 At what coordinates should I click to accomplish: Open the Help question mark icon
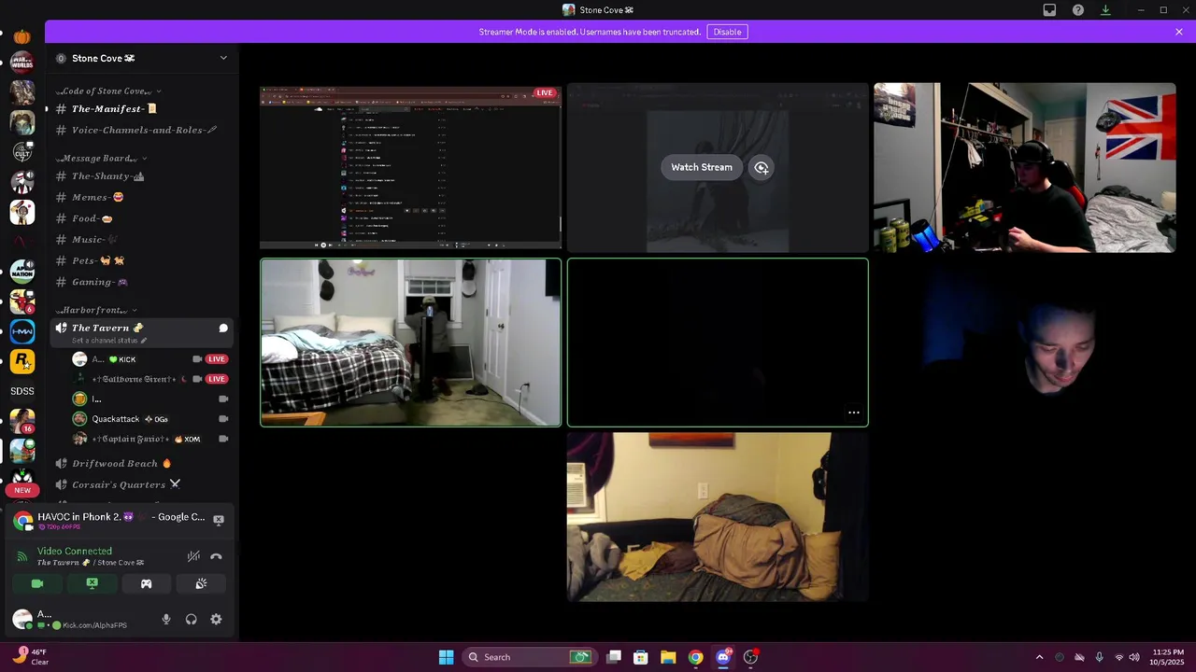[x=1078, y=10]
